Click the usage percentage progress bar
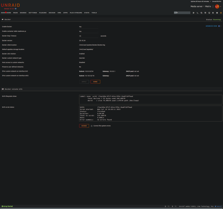This screenshot has width=223, height=209. click(x=182, y=13)
